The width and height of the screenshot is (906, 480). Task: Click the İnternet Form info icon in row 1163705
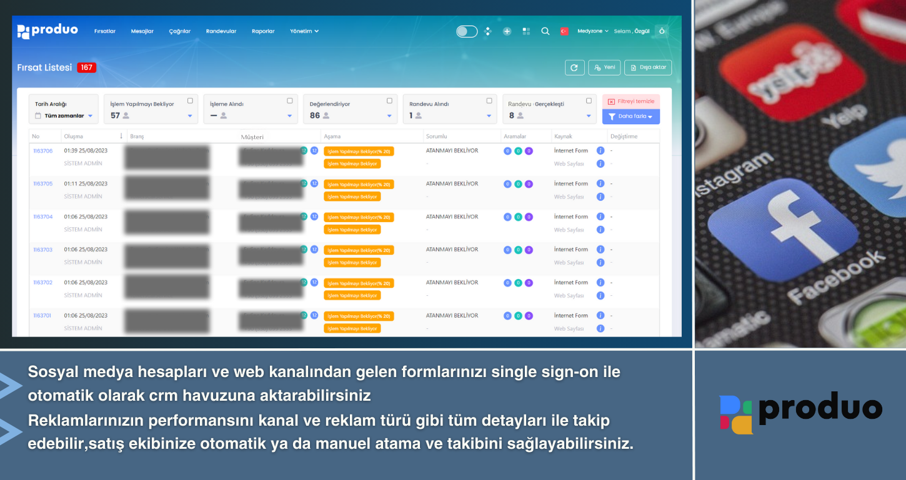point(600,184)
